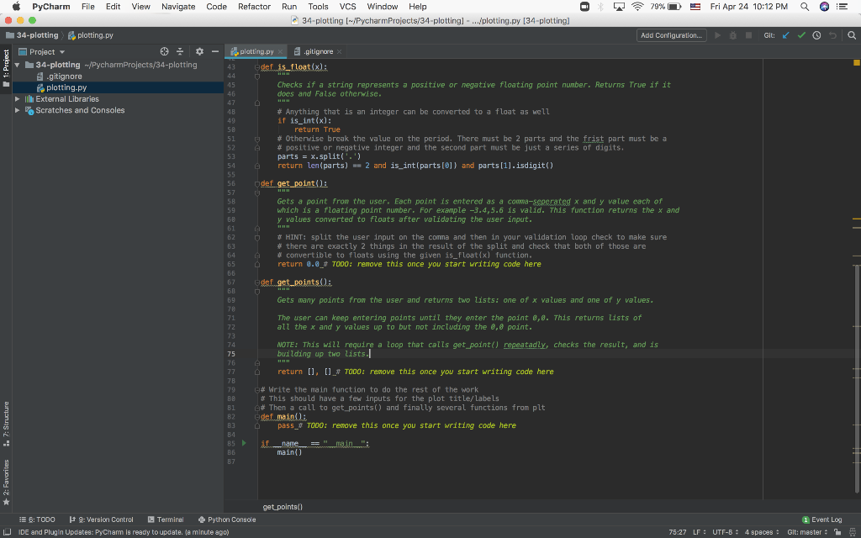This screenshot has width=861, height=538.
Task: Click the yellow warning marker at top of scrollbar
Action: point(856,62)
